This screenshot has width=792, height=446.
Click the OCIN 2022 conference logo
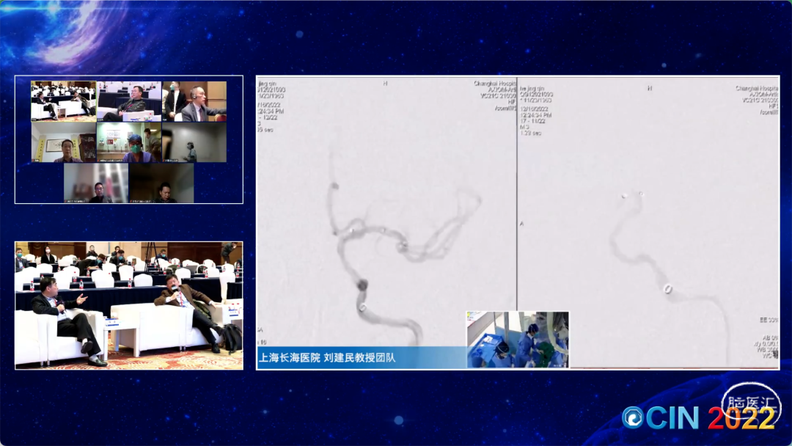[x=700, y=417]
